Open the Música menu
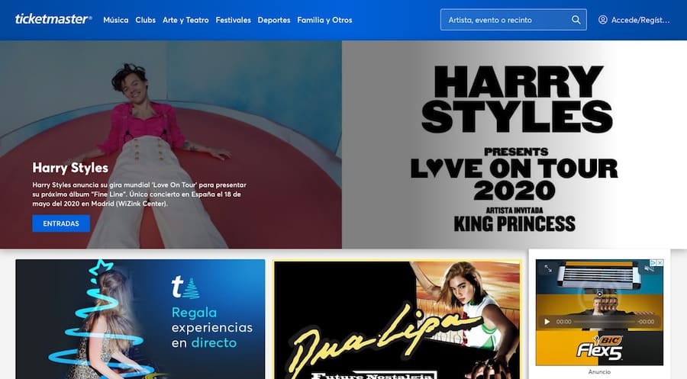687x379 pixels. pyautogui.click(x=115, y=20)
